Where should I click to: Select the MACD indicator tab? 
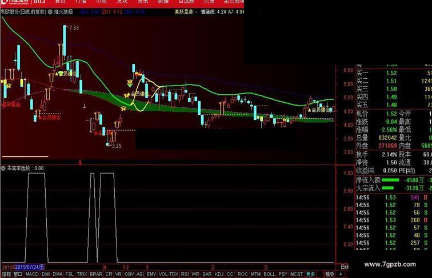click(31, 274)
